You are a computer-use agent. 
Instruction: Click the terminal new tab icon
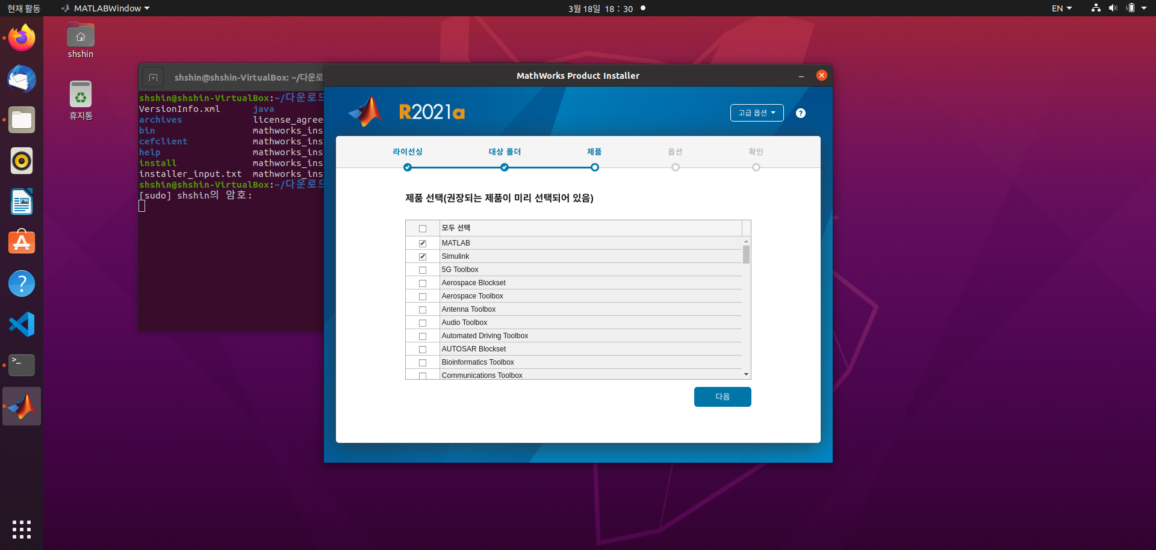tap(153, 77)
